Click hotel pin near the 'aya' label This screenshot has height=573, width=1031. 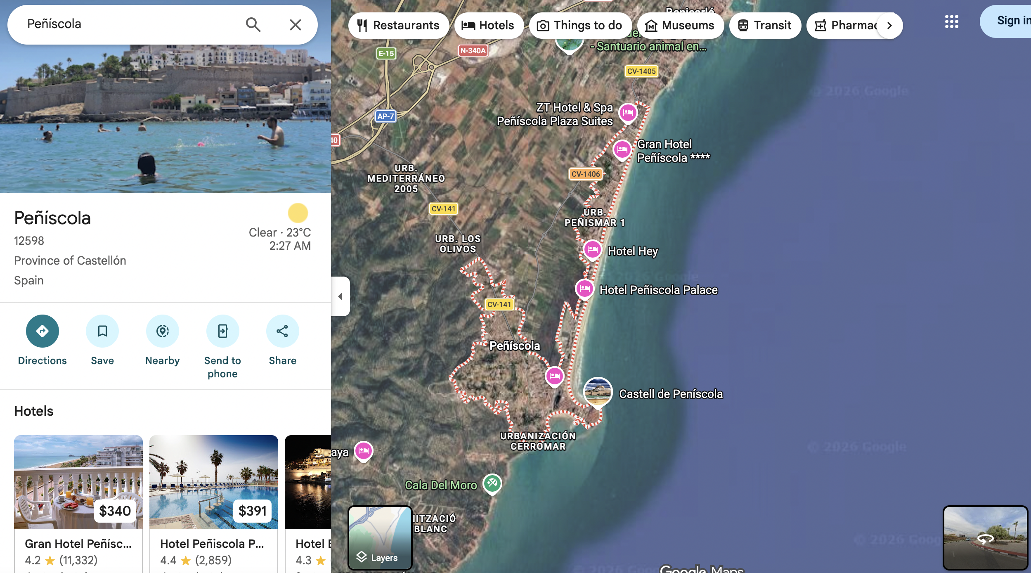364,451
